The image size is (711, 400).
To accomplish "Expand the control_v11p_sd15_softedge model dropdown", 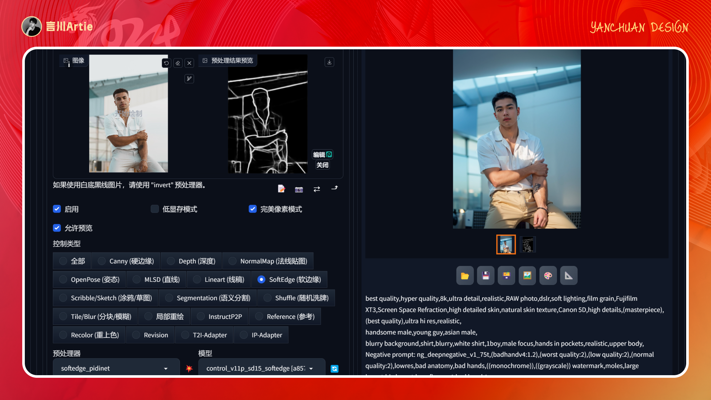I will click(261, 368).
